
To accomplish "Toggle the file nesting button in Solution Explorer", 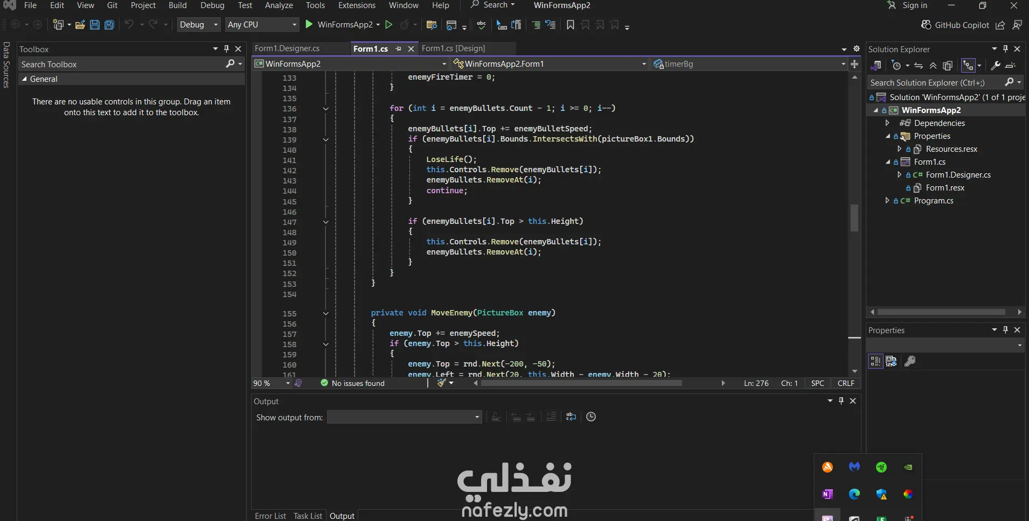I will coord(968,66).
